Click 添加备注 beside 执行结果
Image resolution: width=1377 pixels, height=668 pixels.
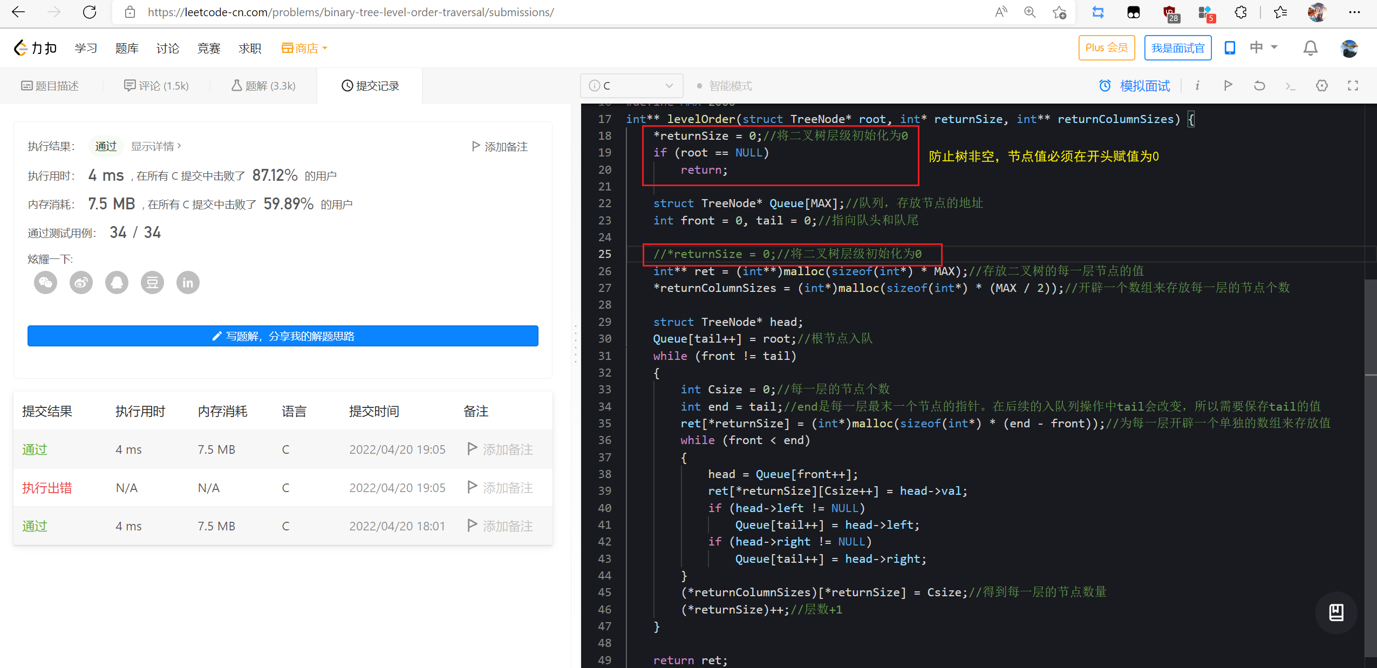[500, 146]
